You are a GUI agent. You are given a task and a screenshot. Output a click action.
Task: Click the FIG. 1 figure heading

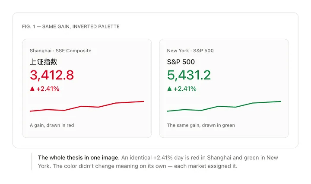pyautogui.click(x=71, y=27)
